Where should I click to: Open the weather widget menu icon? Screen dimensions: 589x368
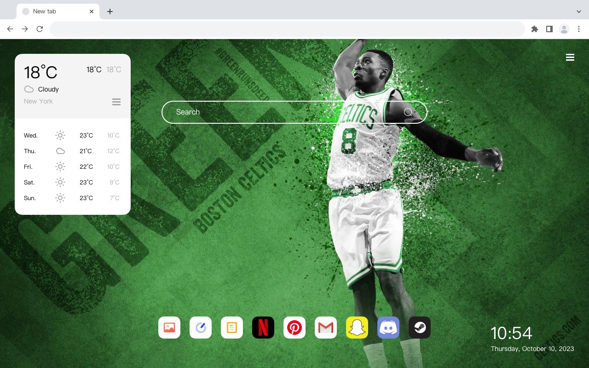coord(116,102)
